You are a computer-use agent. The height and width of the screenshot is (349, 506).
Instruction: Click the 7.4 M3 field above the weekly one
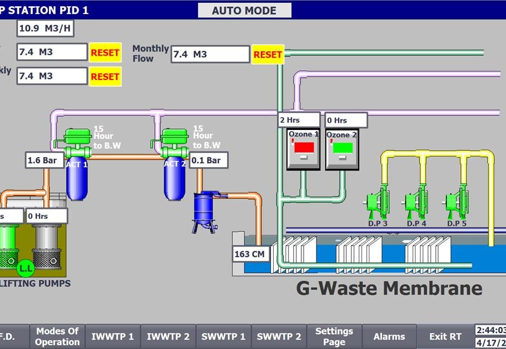52,52
